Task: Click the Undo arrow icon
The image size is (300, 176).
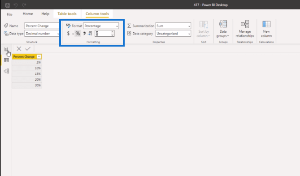Action: coord(16,5)
